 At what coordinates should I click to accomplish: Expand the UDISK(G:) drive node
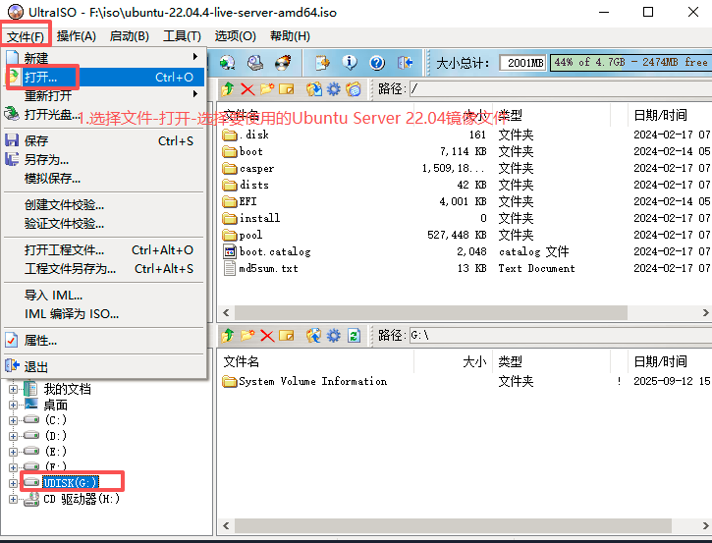13,483
